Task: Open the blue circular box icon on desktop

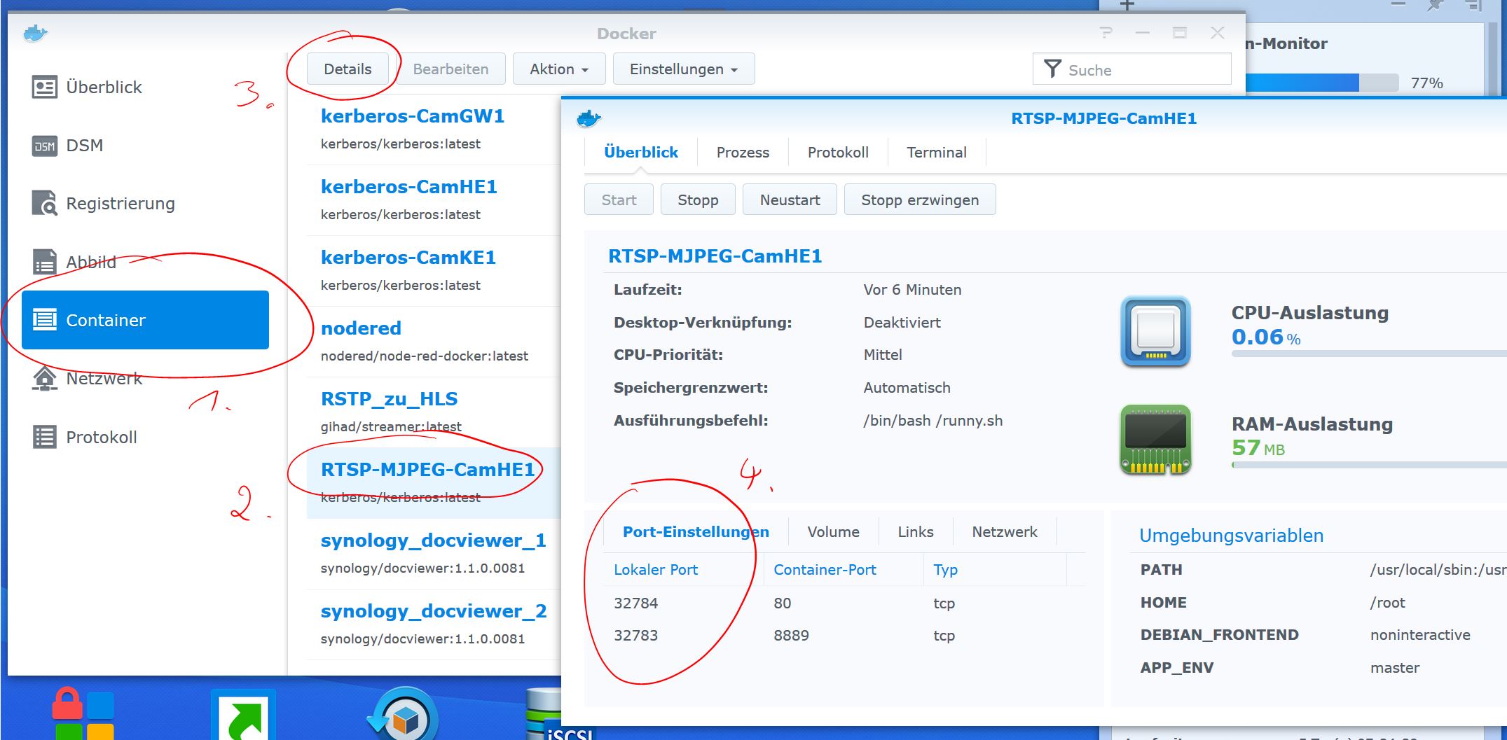Action: click(x=404, y=715)
